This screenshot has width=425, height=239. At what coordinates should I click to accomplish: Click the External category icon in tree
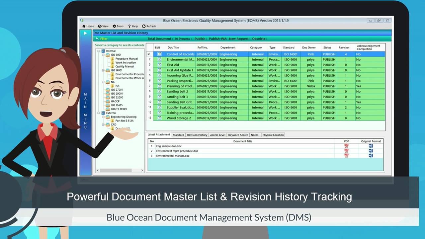(103, 113)
